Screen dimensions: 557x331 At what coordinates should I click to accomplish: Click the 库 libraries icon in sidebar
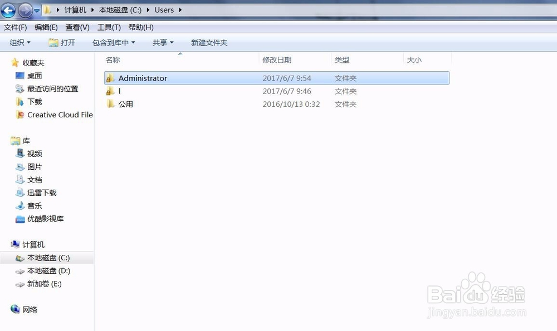point(15,141)
